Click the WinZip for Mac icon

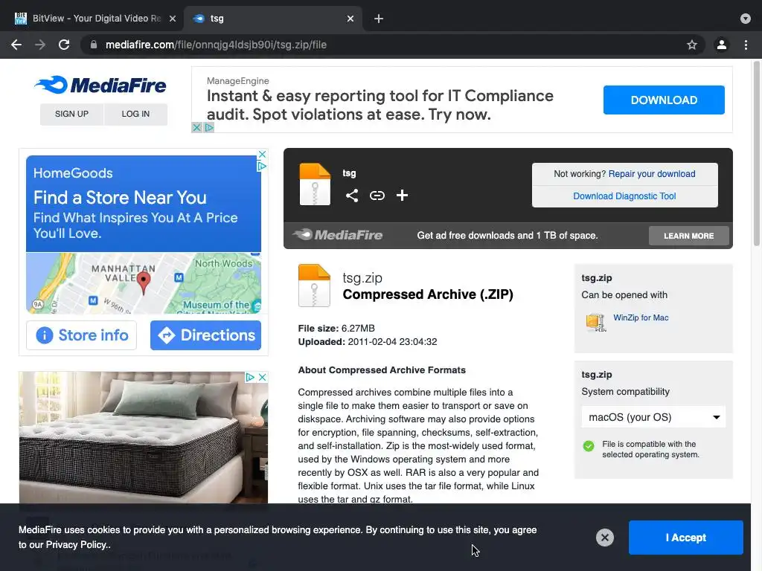(x=596, y=322)
